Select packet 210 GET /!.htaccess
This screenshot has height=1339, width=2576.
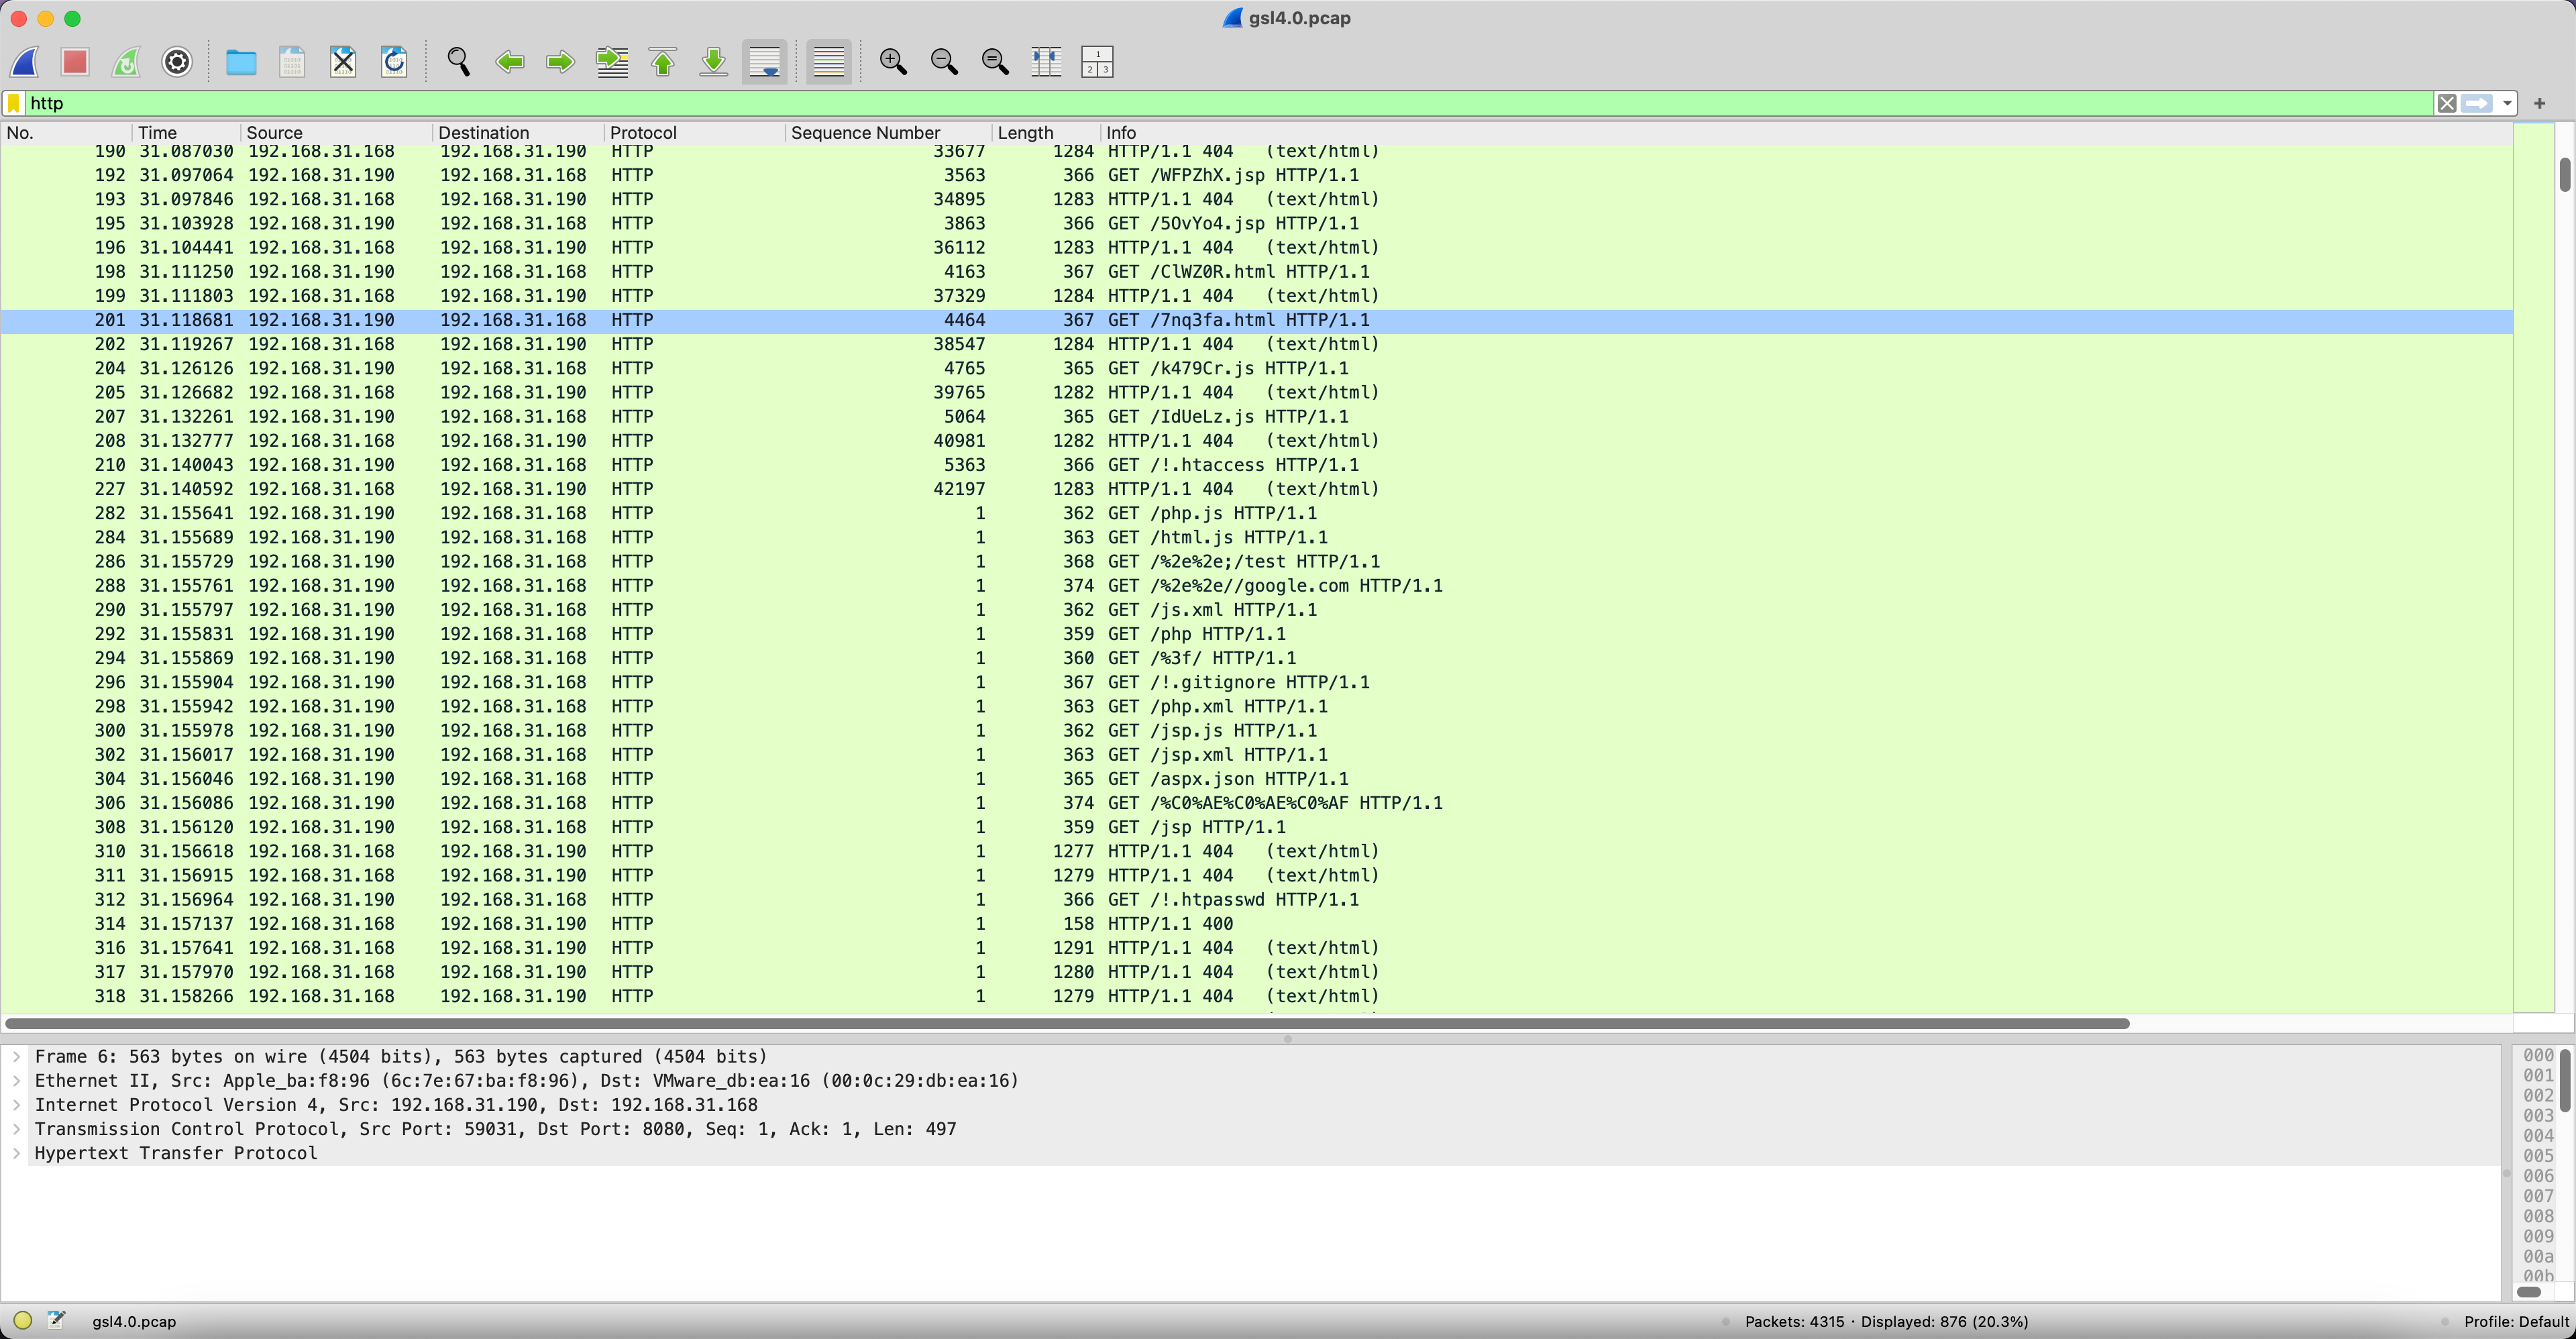click(1256, 465)
